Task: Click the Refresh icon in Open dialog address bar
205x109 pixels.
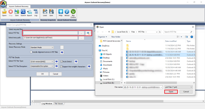Action: [160, 32]
